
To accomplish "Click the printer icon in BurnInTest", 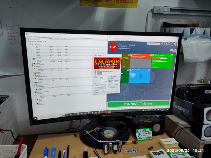I will pyautogui.click(x=169, y=44).
